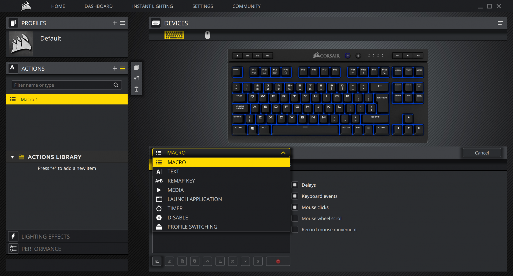Click the pencil edit icon in macro toolbar
513x276 pixels.
click(169, 261)
